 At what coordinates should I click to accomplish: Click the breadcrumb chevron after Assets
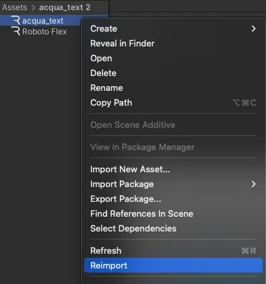pyautogui.click(x=33, y=7)
